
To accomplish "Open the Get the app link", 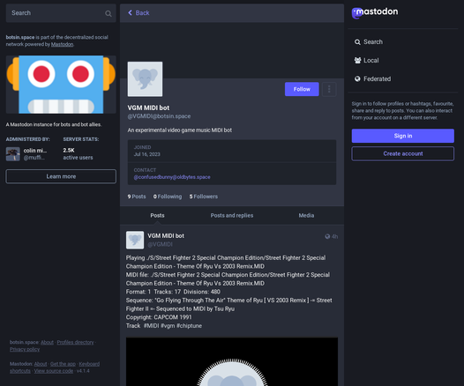I will coord(63,364).
